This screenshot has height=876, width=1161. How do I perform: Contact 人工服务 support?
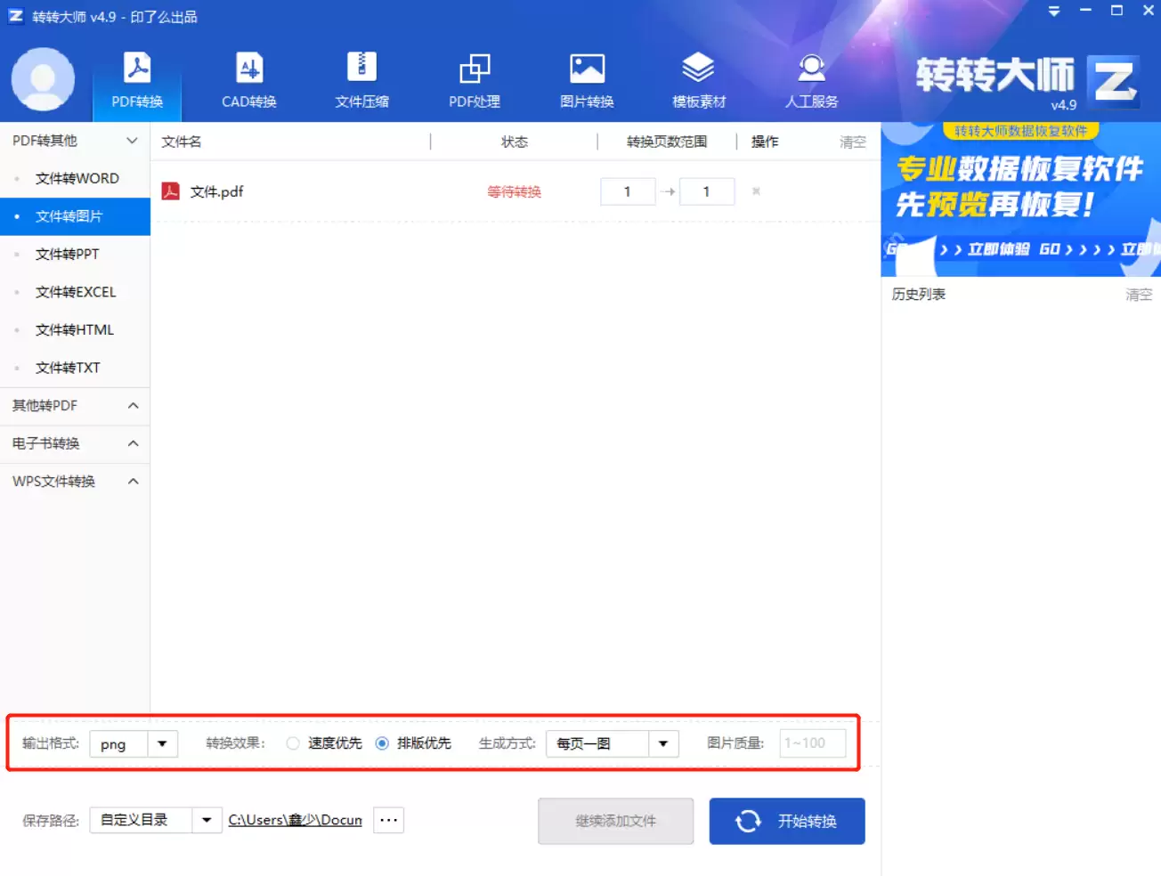click(x=811, y=80)
